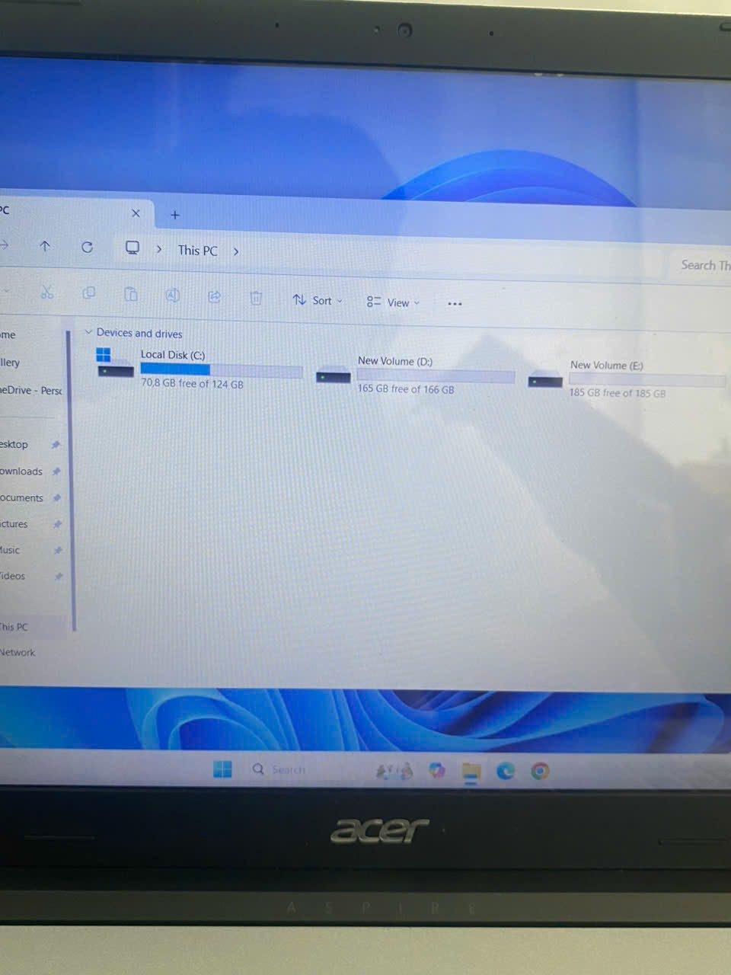Click This PC in the address bar
Image resolution: width=731 pixels, height=975 pixels.
[x=197, y=250]
